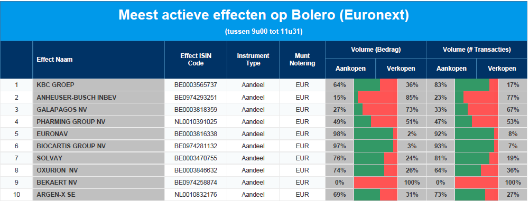Click the red bar in KBC GROEP transactions
Image resolution: width=529 pixels, height=201 pixels.
tap(494, 85)
